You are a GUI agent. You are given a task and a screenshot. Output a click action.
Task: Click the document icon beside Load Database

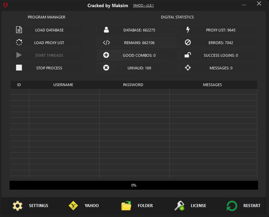(19, 30)
